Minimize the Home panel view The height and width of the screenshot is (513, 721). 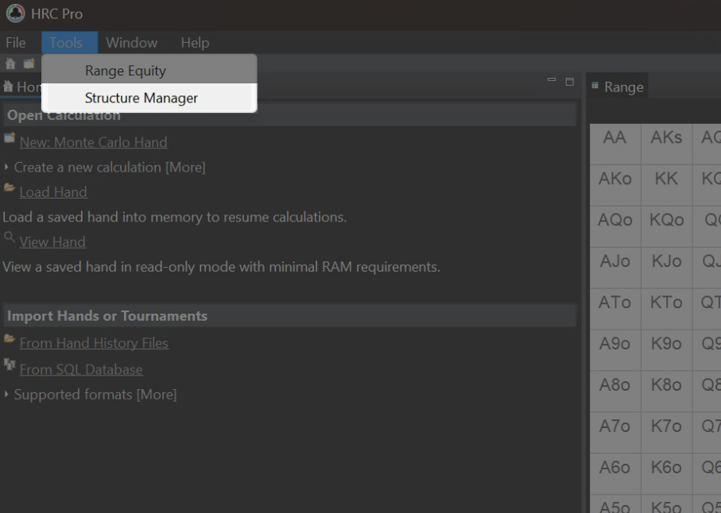pyautogui.click(x=552, y=81)
